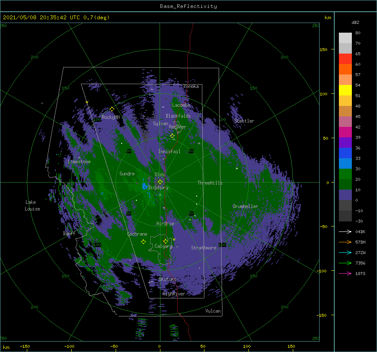Click the RedDeer city label
The height and width of the screenshot is (352, 377).
click(178, 127)
